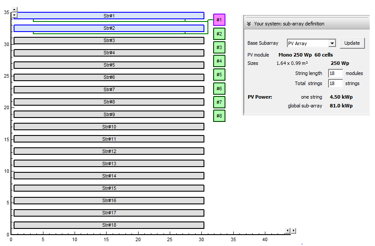Click the Update button

click(x=352, y=43)
